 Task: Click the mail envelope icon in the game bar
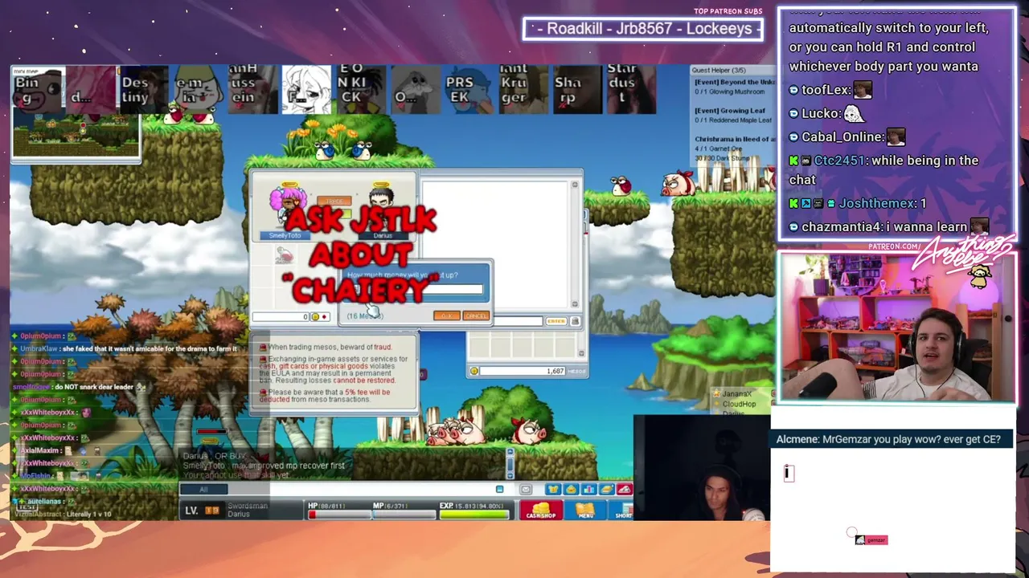tap(526, 490)
